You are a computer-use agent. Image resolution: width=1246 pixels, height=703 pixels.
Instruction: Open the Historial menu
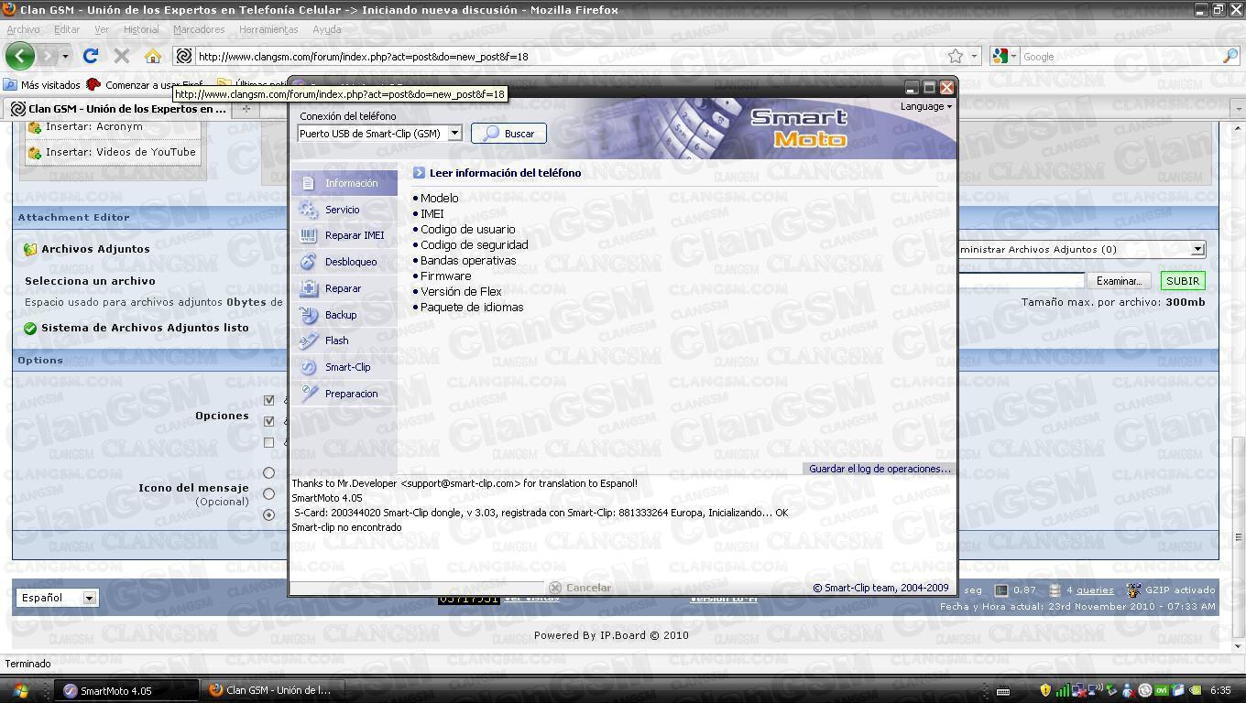(141, 29)
